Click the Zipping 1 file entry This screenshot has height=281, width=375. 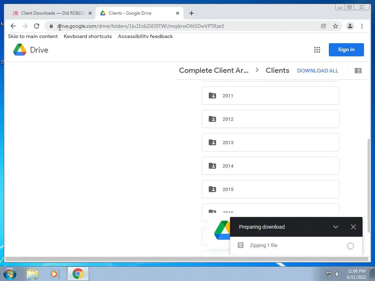pyautogui.click(x=296, y=246)
